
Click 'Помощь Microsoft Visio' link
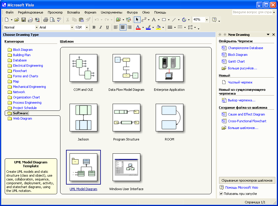[241, 187]
